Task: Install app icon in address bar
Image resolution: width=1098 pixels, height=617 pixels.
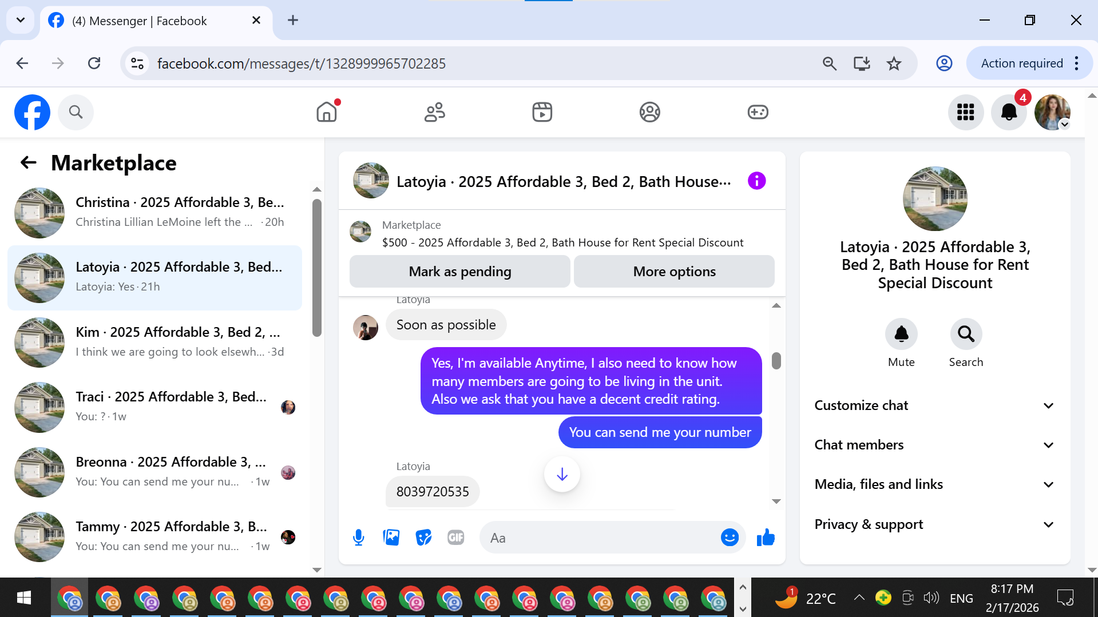Action: 862,63
